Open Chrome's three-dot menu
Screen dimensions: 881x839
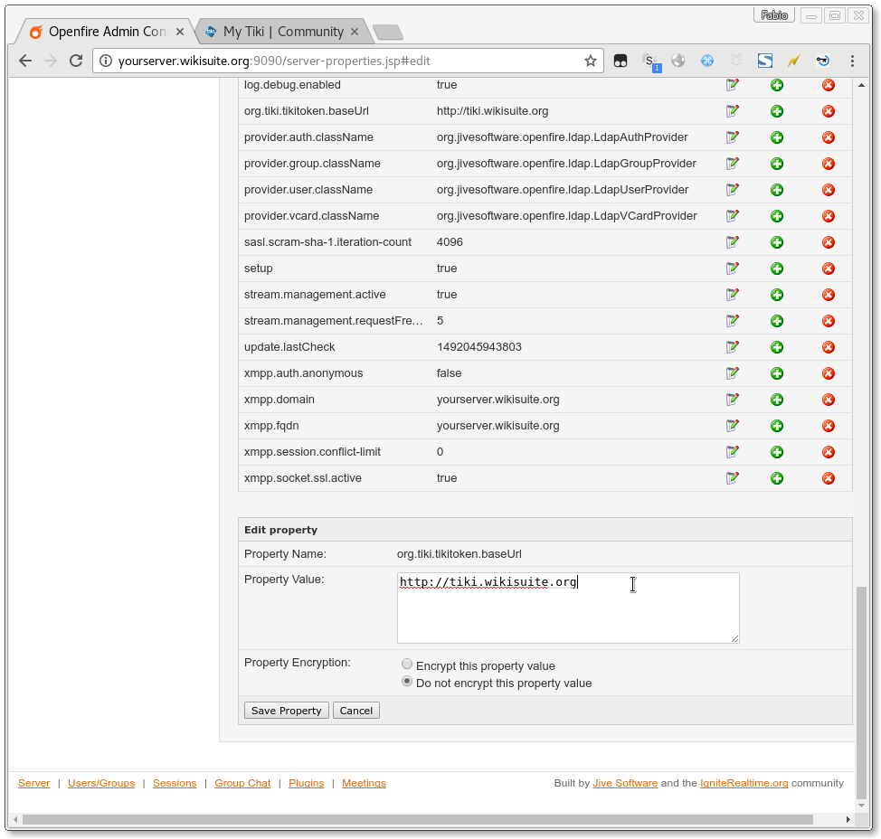click(x=852, y=61)
